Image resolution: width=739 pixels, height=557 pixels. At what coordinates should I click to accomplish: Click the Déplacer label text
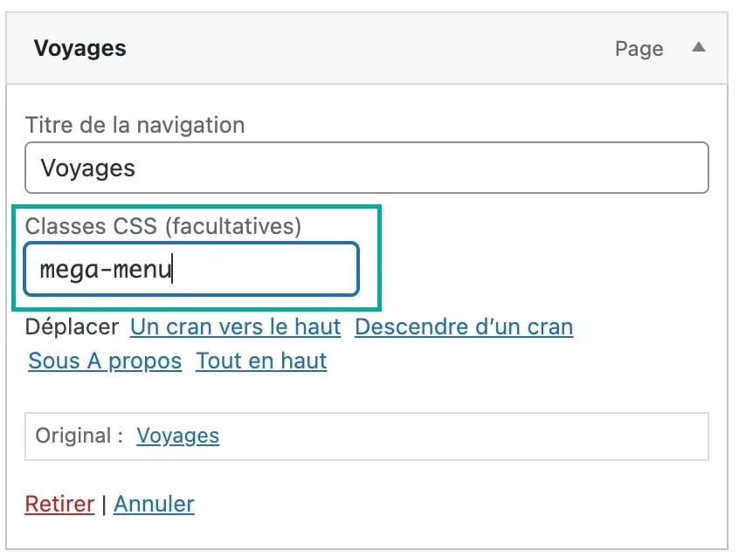coord(72,327)
